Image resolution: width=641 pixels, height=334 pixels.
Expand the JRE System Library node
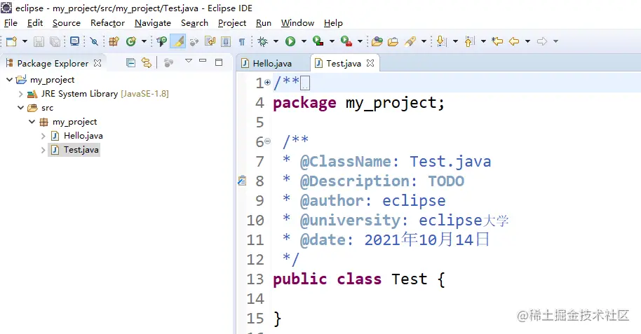(x=20, y=94)
